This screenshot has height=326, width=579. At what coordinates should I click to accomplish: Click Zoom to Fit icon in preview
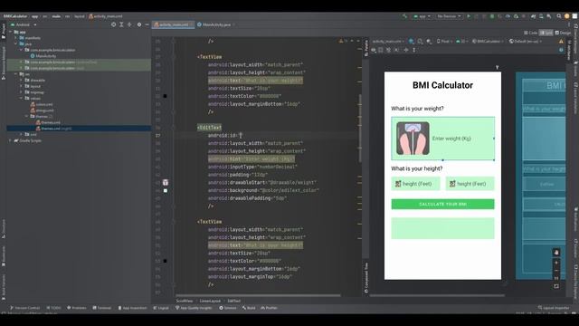click(x=556, y=286)
